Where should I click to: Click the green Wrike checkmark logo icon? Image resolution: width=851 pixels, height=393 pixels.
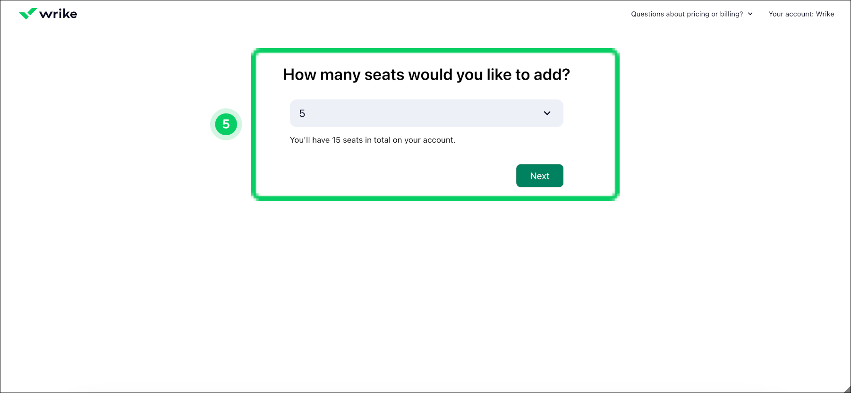(x=28, y=13)
